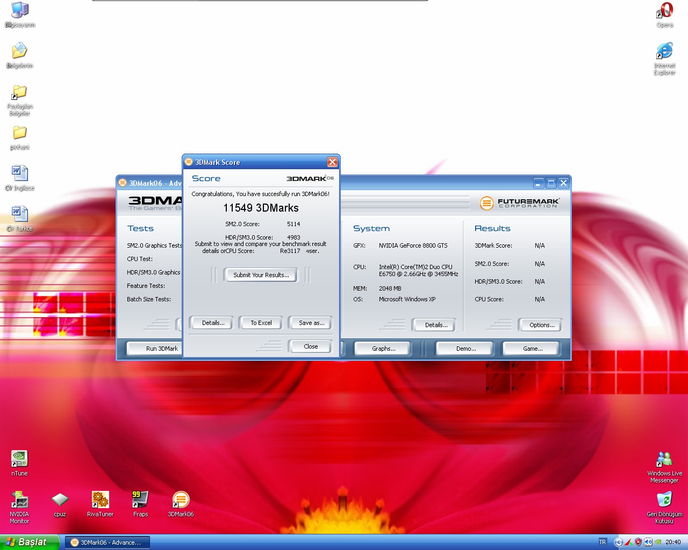Image resolution: width=688 pixels, height=550 pixels.
Task: Select the CV Turkce Word document
Action: click(20, 219)
